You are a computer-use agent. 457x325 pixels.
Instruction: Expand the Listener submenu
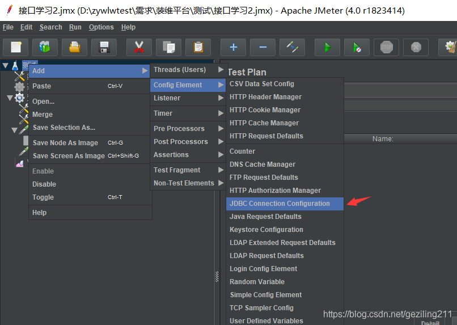tap(188, 98)
